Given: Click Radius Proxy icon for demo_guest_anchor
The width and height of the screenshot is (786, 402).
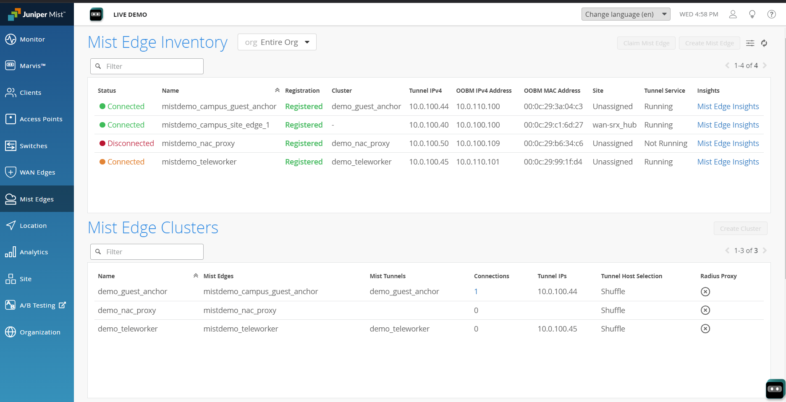Looking at the screenshot, I should (705, 292).
